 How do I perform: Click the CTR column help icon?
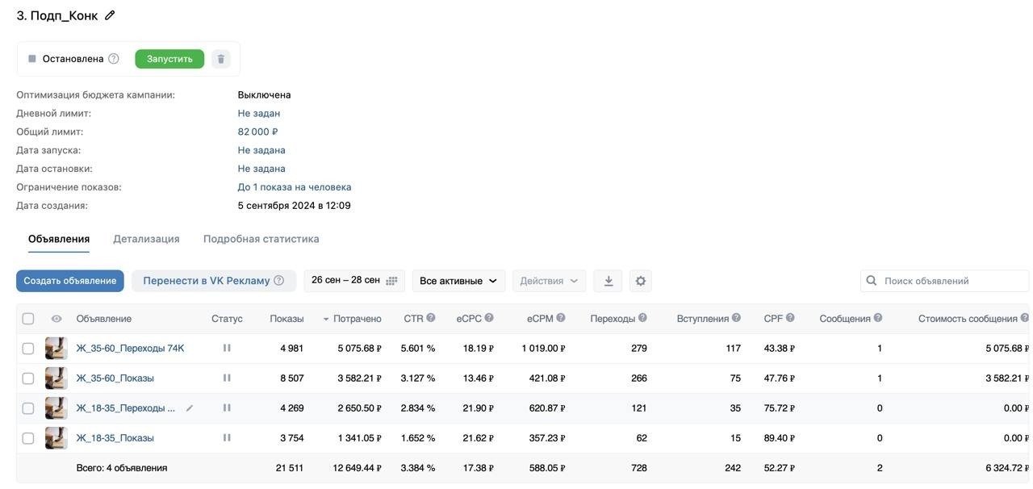[x=431, y=318]
